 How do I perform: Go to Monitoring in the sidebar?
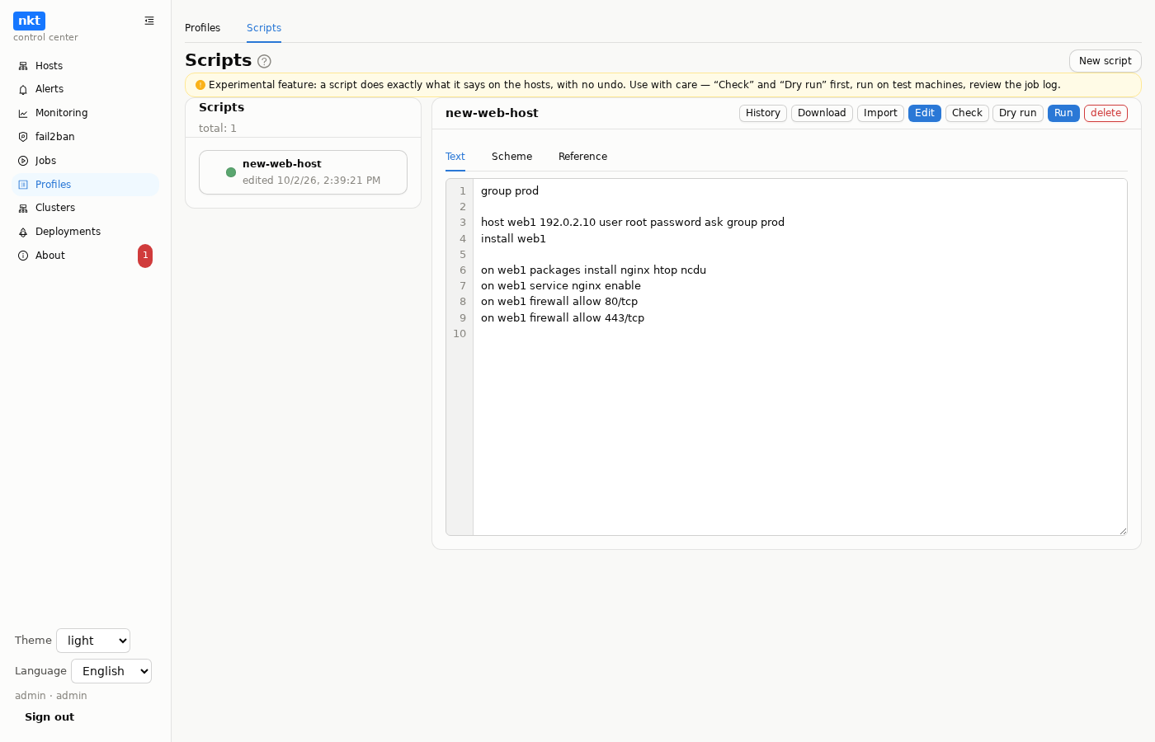[86, 113]
